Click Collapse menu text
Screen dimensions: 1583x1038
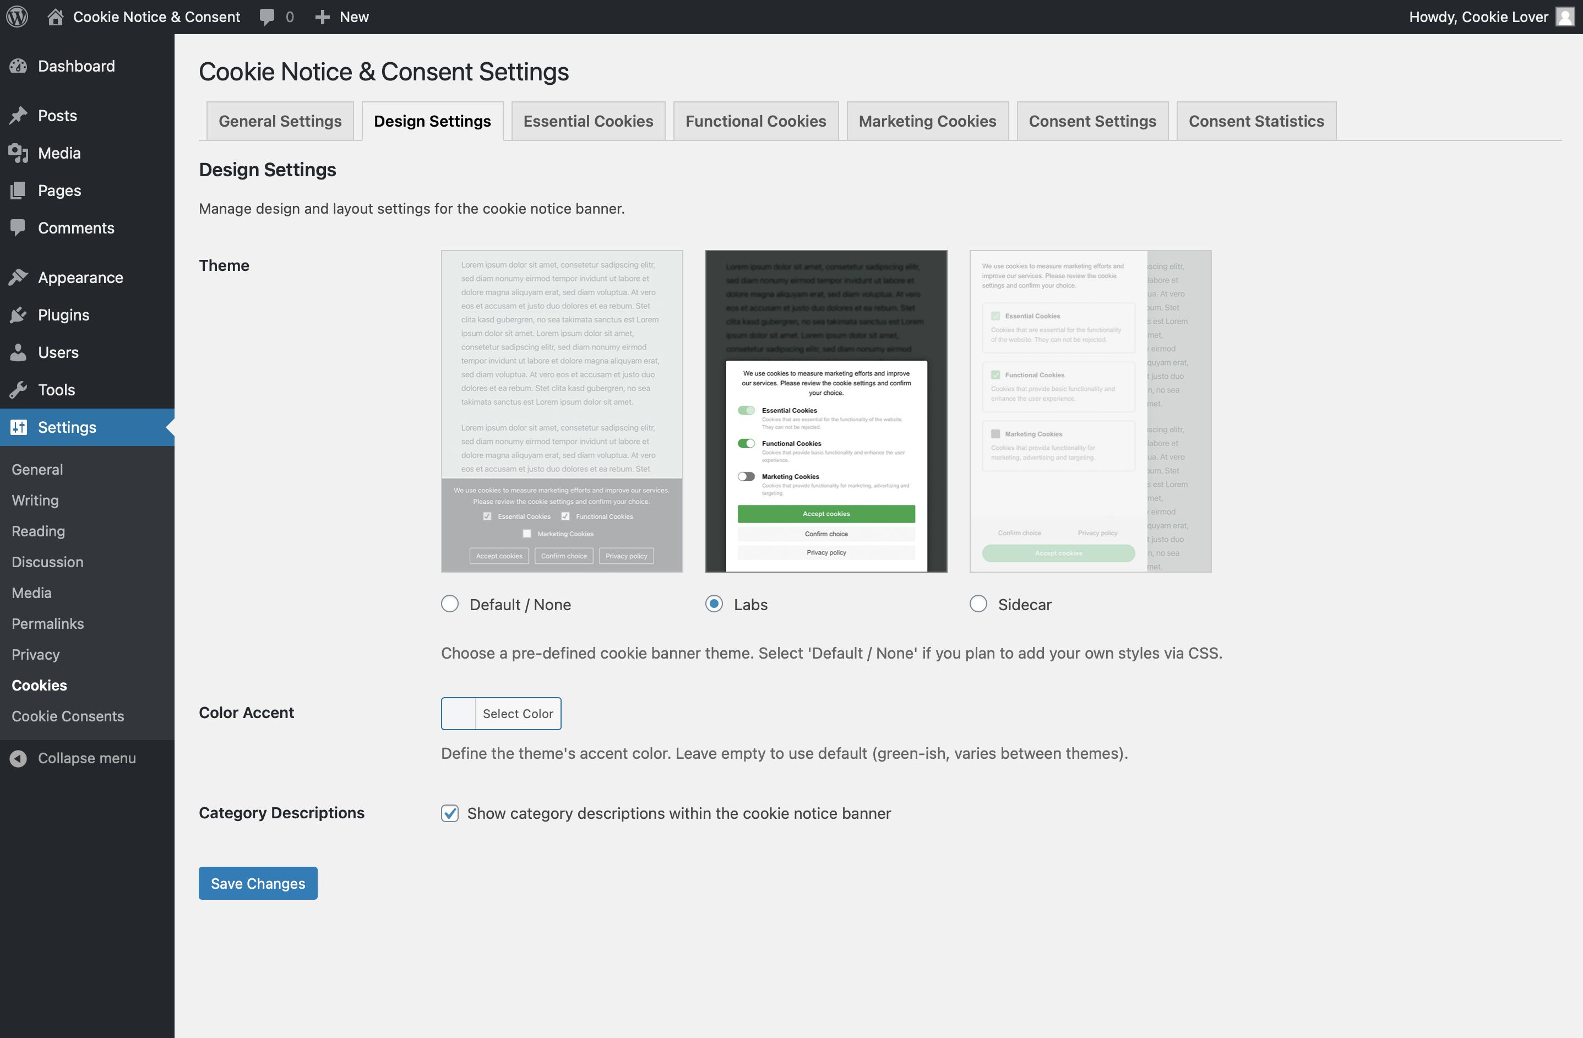pos(86,758)
